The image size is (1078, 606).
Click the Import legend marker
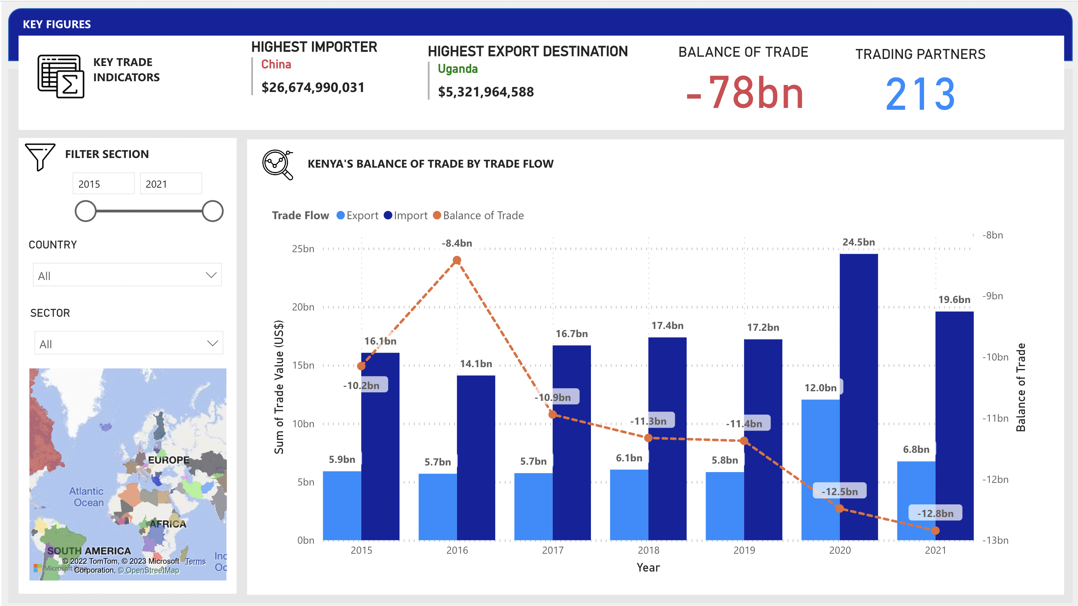(x=388, y=215)
